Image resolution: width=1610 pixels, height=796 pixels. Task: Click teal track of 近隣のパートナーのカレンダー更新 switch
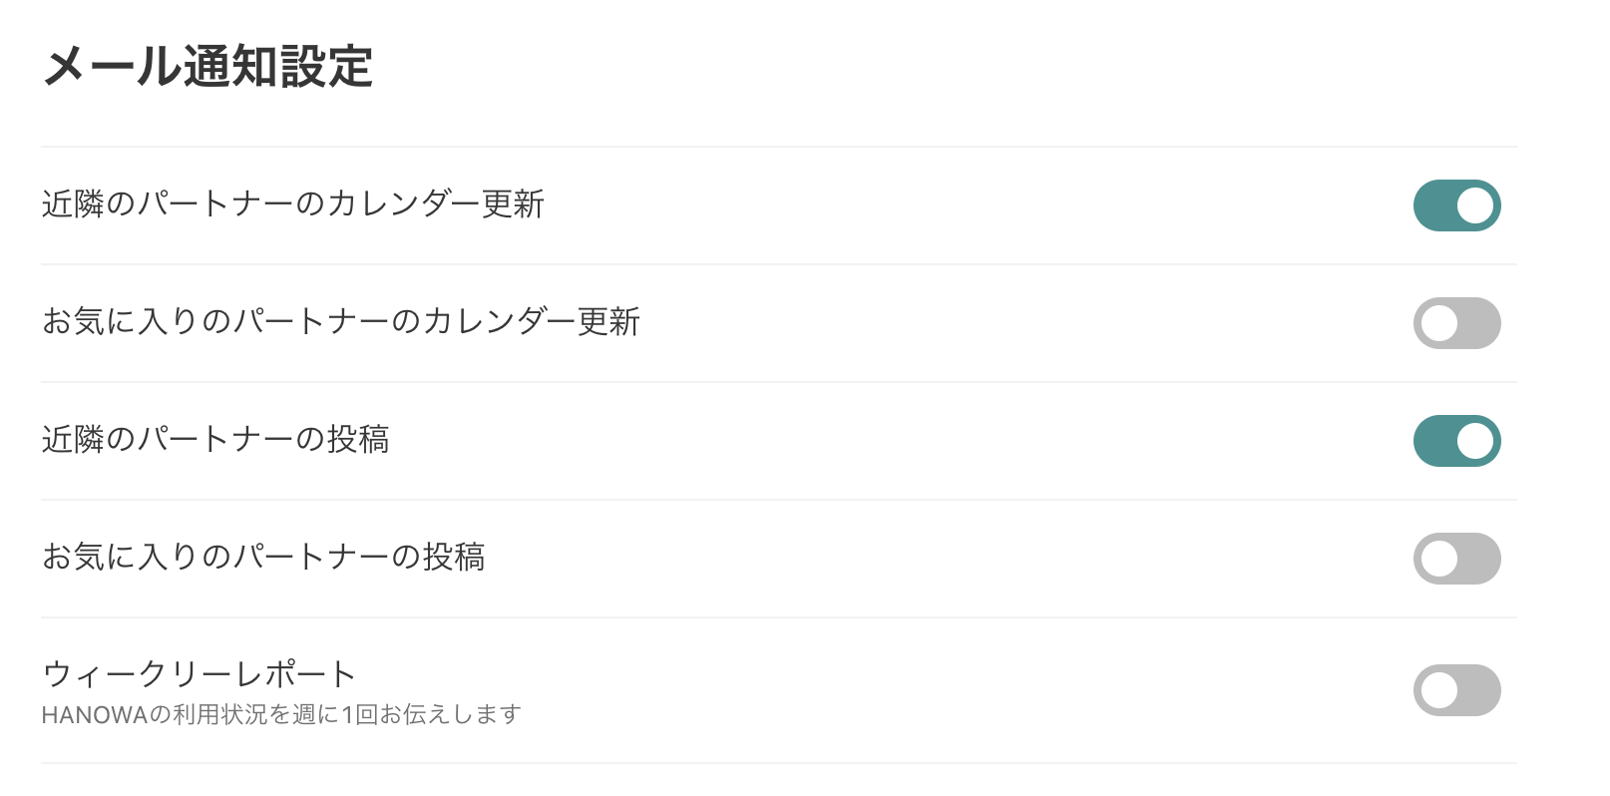(x=1432, y=205)
